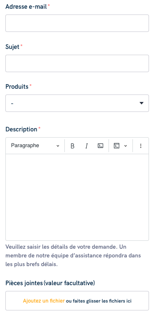The height and width of the screenshot is (315, 156).
Task: Open the Paragraphe style dropdown
Action: coord(35,145)
